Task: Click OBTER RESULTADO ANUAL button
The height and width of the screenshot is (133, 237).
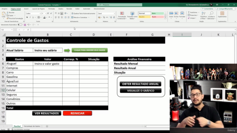Action: pyautogui.click(x=140, y=84)
